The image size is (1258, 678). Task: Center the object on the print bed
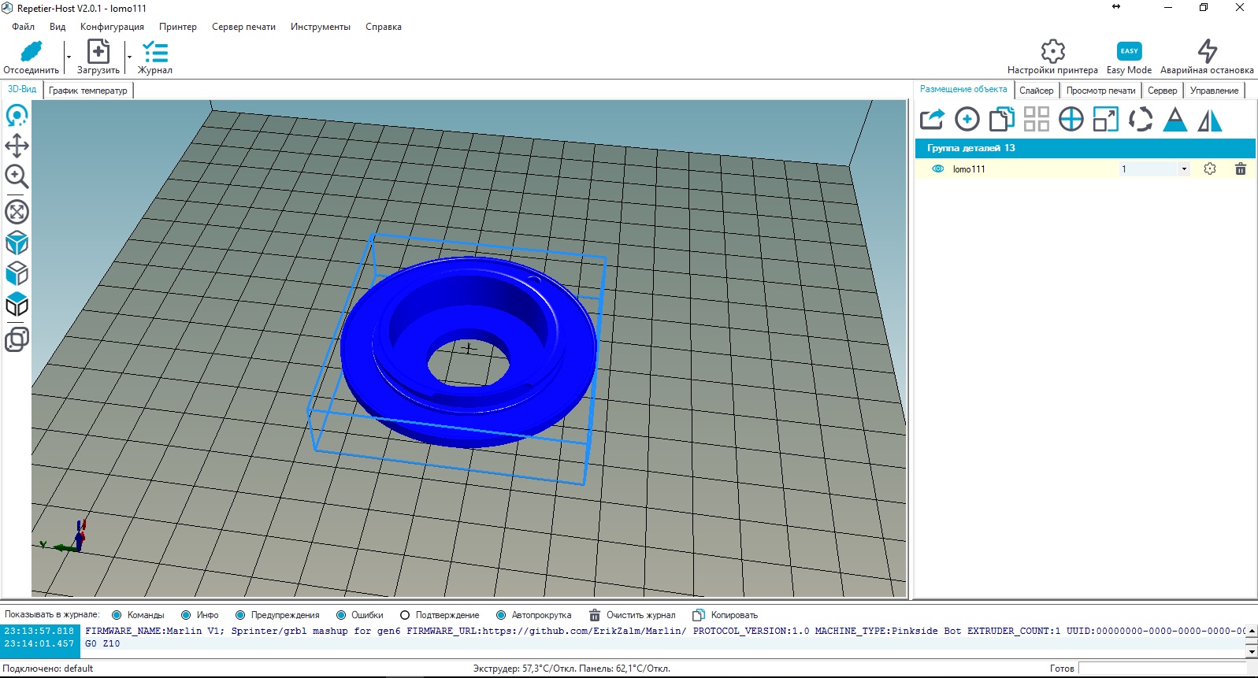(1071, 120)
